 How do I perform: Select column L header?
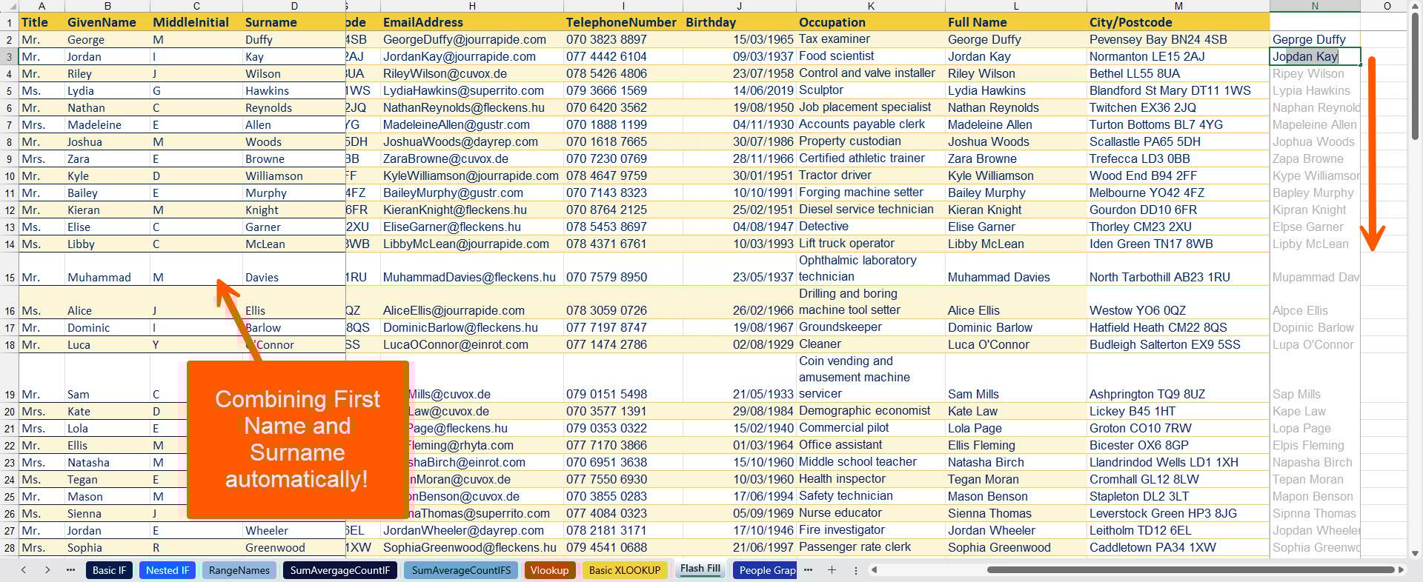pos(1016,6)
